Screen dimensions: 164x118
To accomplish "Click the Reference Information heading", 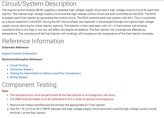I will click(x=33, y=41).
